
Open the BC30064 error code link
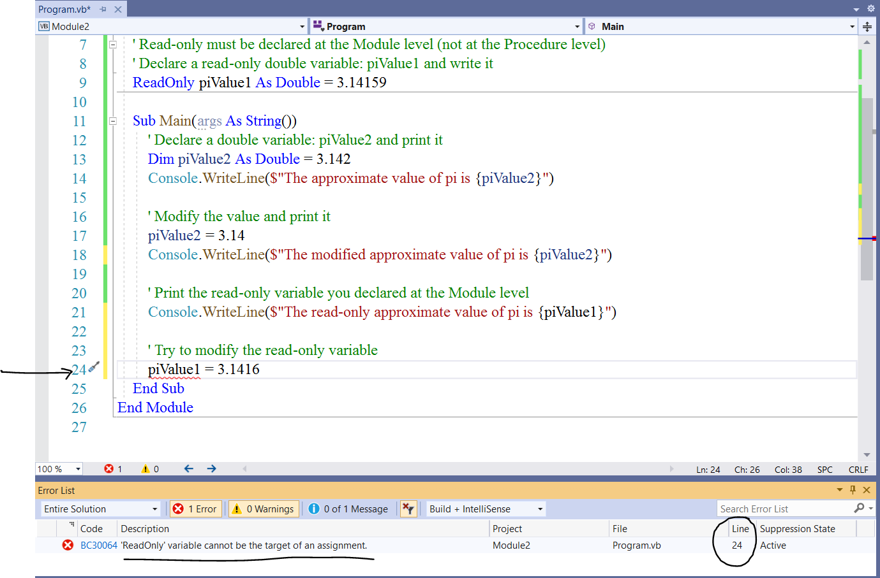[x=99, y=545]
